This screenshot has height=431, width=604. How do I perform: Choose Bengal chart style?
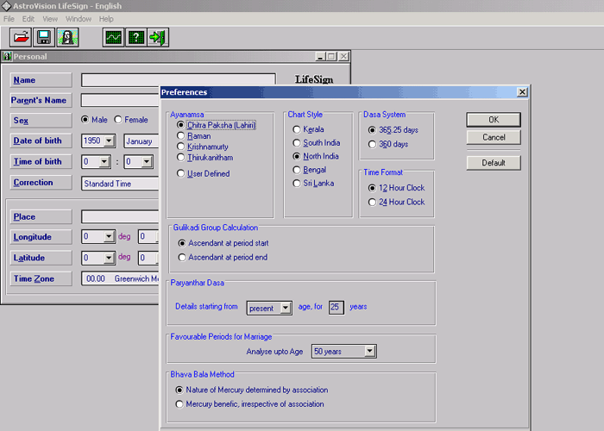tap(309, 170)
